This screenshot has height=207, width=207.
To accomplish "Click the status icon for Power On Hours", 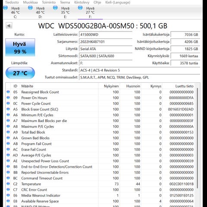I will point(8,97).
